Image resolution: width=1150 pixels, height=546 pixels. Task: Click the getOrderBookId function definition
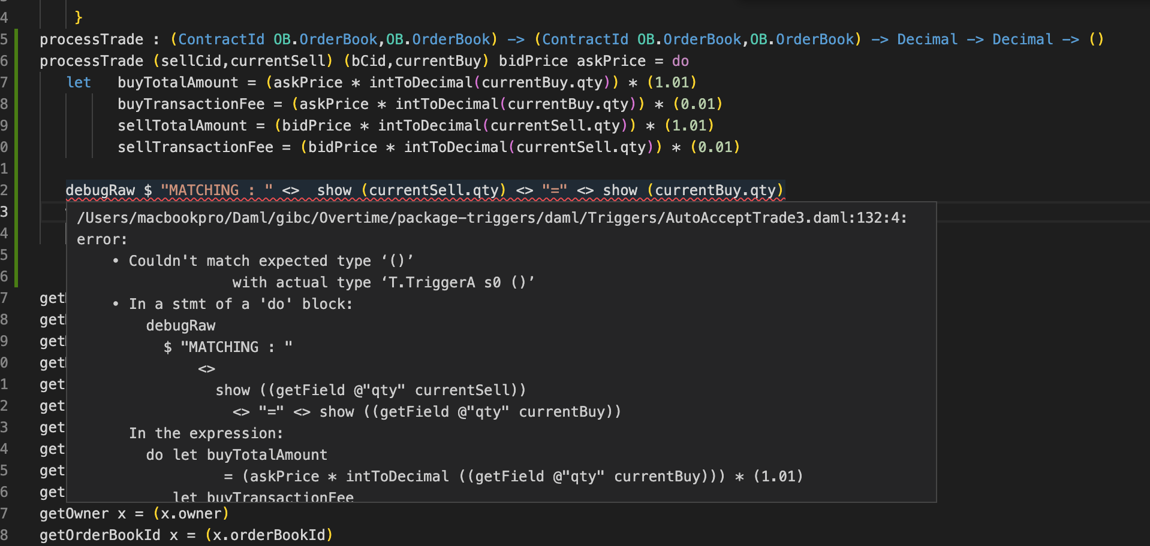(100, 535)
